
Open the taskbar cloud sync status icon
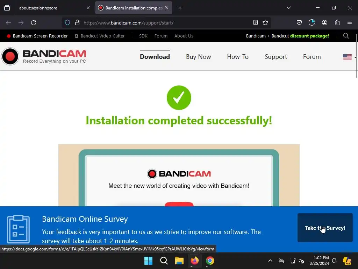point(281,261)
